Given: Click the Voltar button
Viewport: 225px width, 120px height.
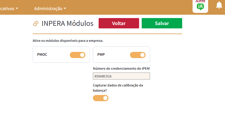Looking at the screenshot, I should pos(119,23).
